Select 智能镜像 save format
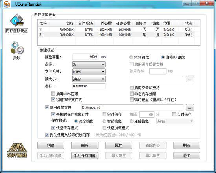216x173 pixels. point(104,121)
